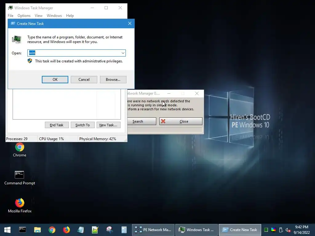This screenshot has height=236, width=315.
Task: Click the CPU Usage: 1% status entry
Action: (51, 139)
